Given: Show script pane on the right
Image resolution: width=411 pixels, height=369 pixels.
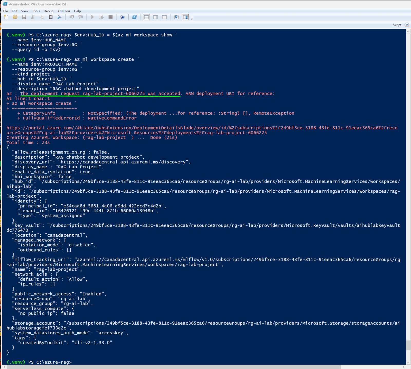Looking at the screenshot, I should 155,17.
